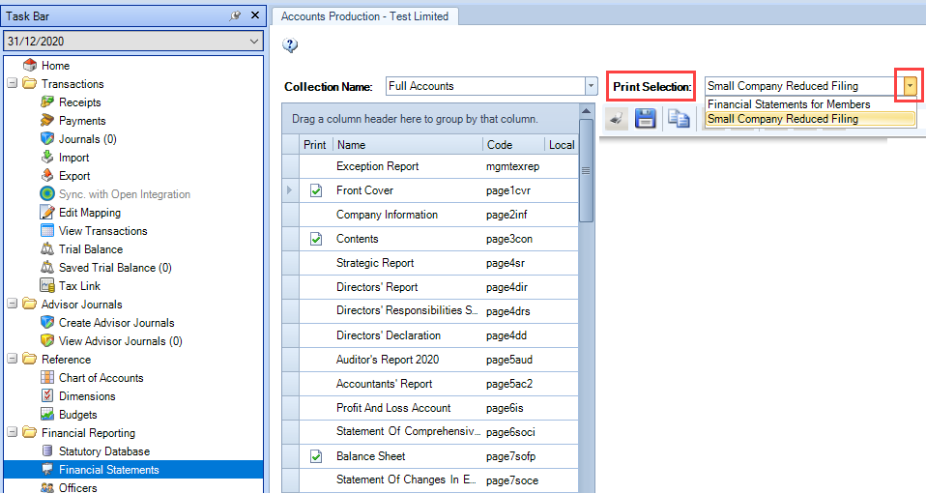Tick the Print box for Exception Report
Image resolution: width=926 pixels, height=494 pixels.
pyautogui.click(x=316, y=166)
